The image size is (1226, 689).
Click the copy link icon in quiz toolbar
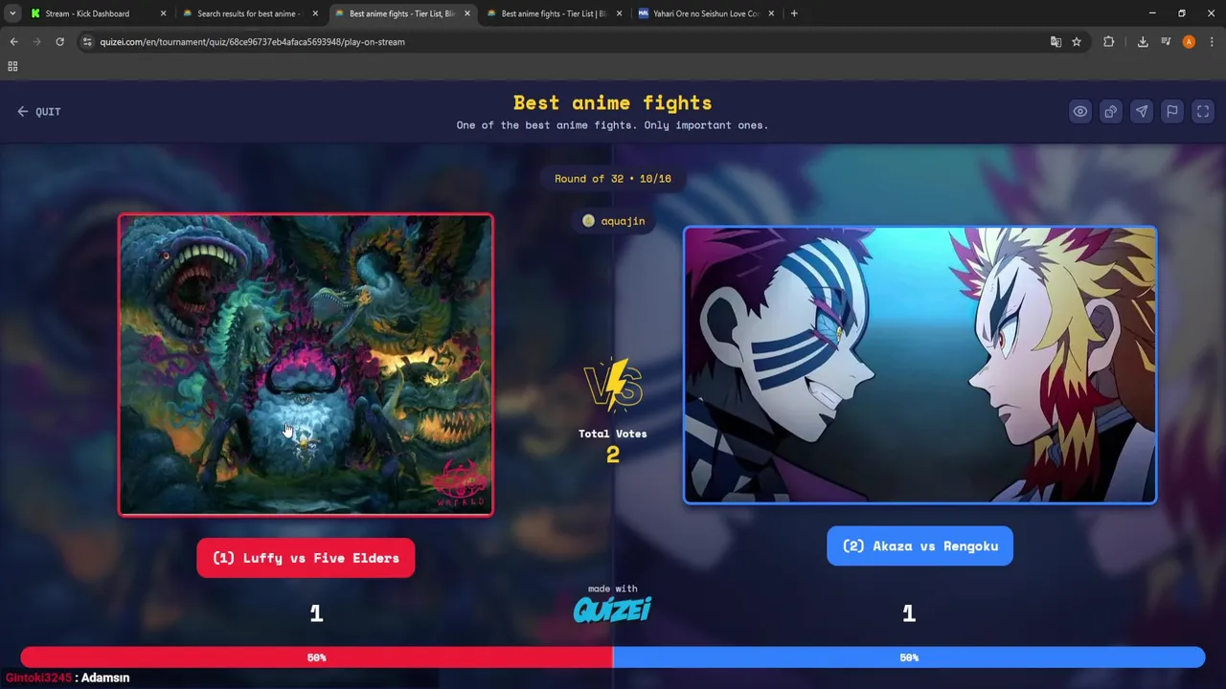click(x=1111, y=112)
